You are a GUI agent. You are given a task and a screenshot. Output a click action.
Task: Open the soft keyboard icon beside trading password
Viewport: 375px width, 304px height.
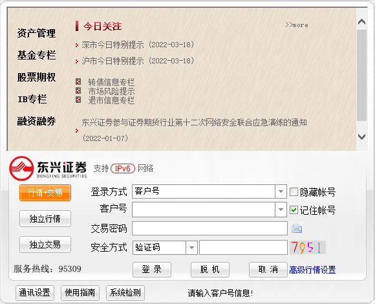click(297, 229)
